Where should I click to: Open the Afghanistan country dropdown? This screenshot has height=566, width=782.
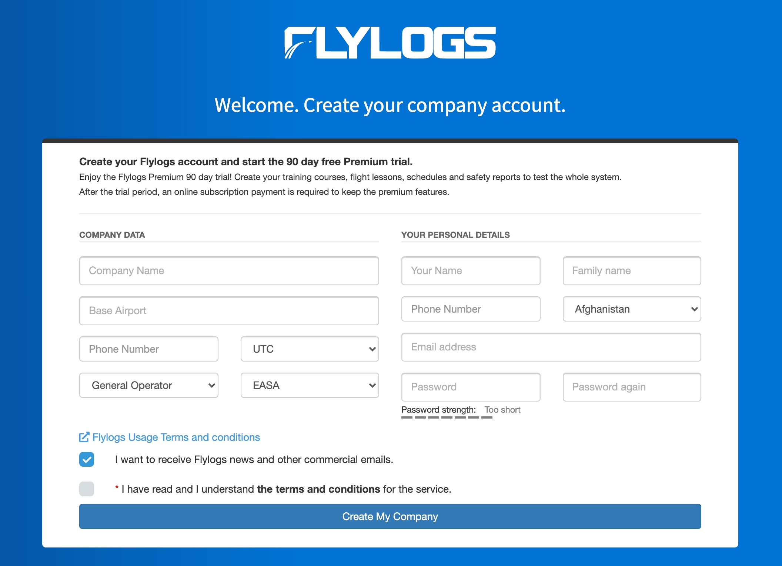pyautogui.click(x=632, y=309)
